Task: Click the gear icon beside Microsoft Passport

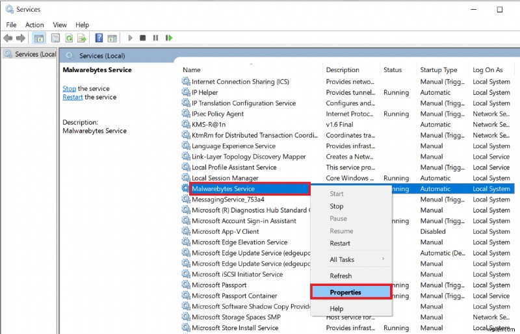Action: click(186, 285)
